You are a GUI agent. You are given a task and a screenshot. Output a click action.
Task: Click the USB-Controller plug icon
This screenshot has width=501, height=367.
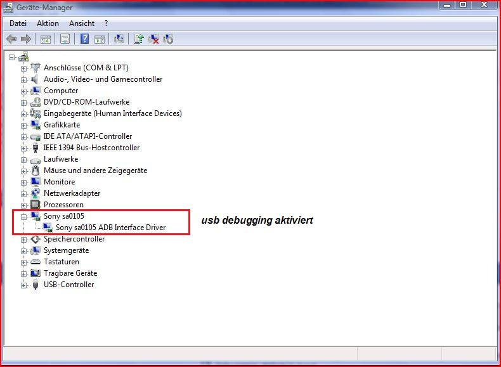(36, 285)
